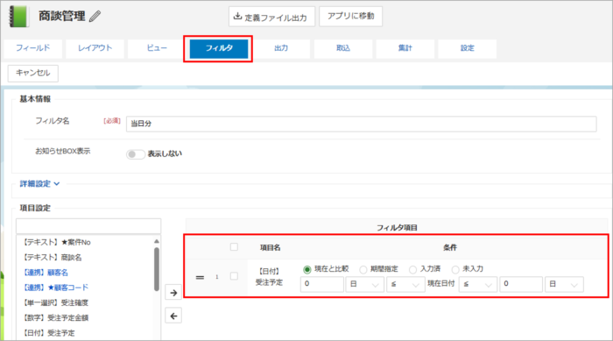Click the item list scrollbar
The height and width of the screenshot is (341, 613).
click(157, 269)
